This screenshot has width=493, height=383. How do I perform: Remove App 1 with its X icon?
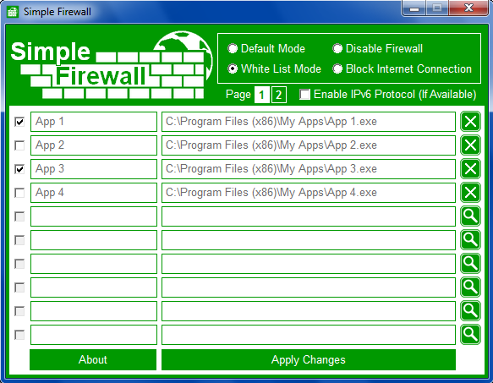pos(470,122)
